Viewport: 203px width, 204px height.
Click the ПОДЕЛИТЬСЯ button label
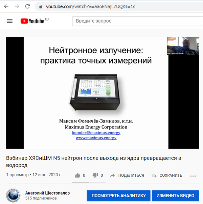(131, 175)
